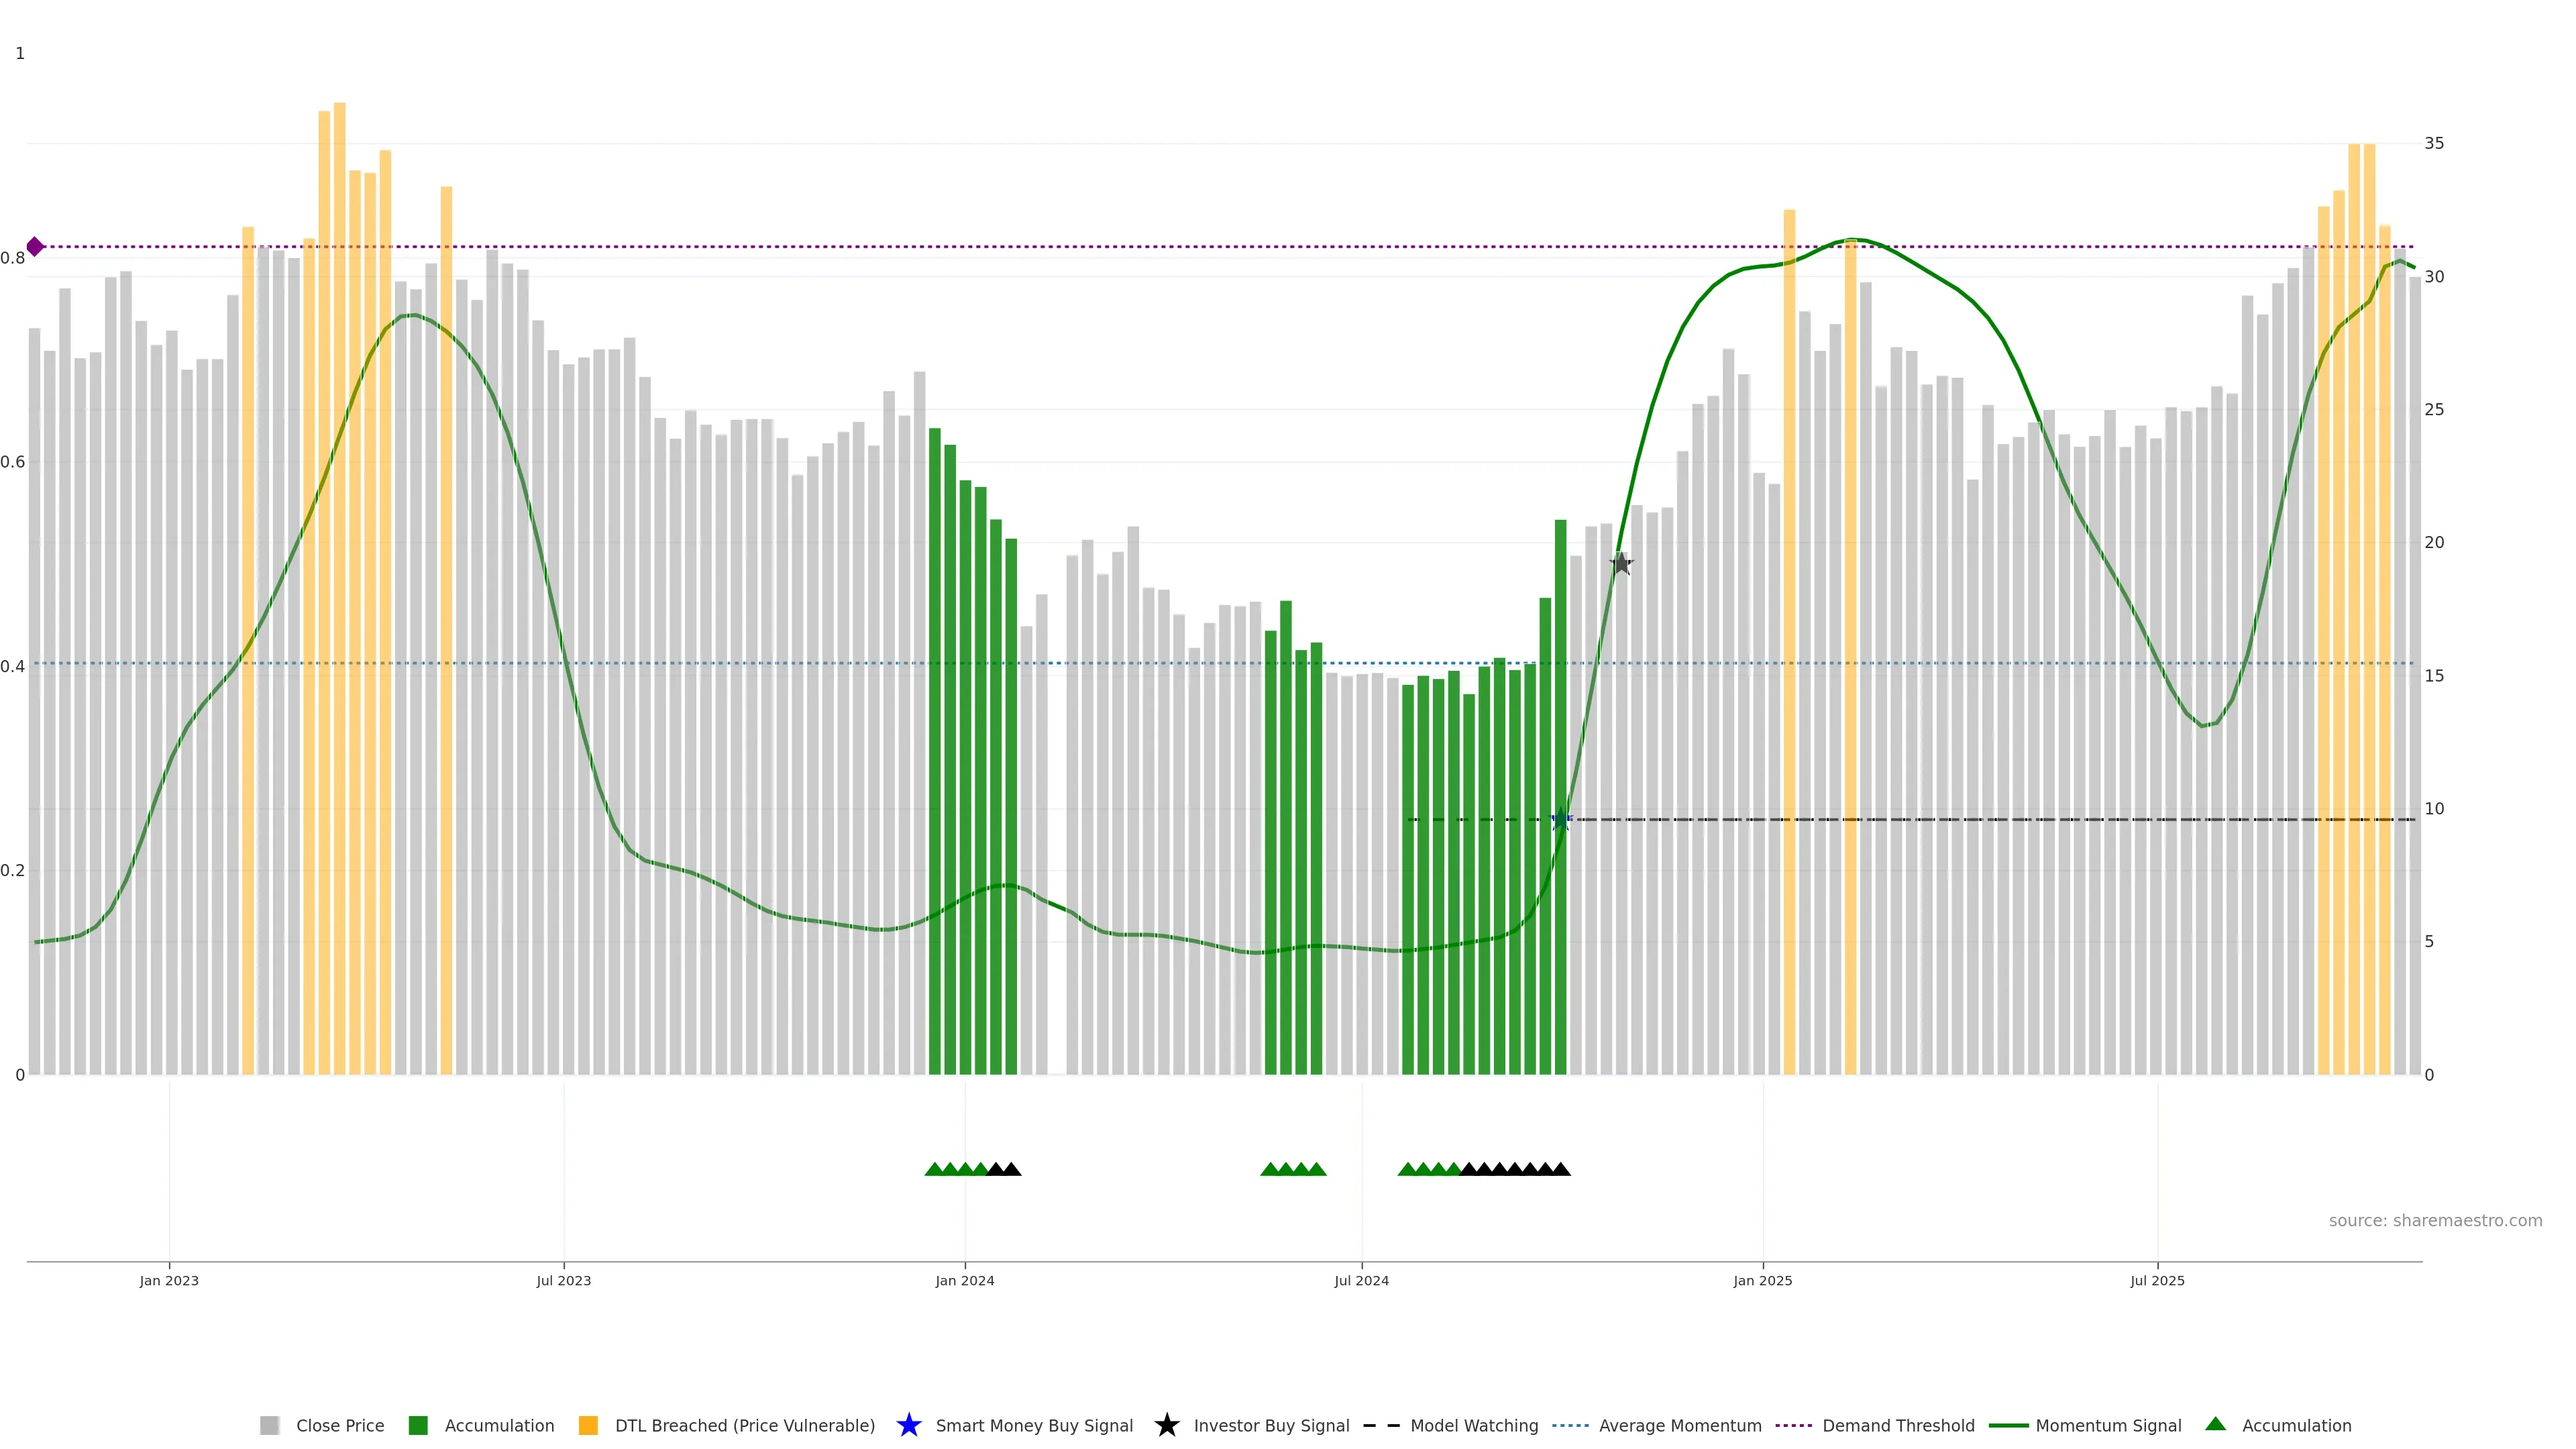Click the 'Jul 2024' x-axis tick label
The image size is (2576, 1449).
[1361, 1280]
